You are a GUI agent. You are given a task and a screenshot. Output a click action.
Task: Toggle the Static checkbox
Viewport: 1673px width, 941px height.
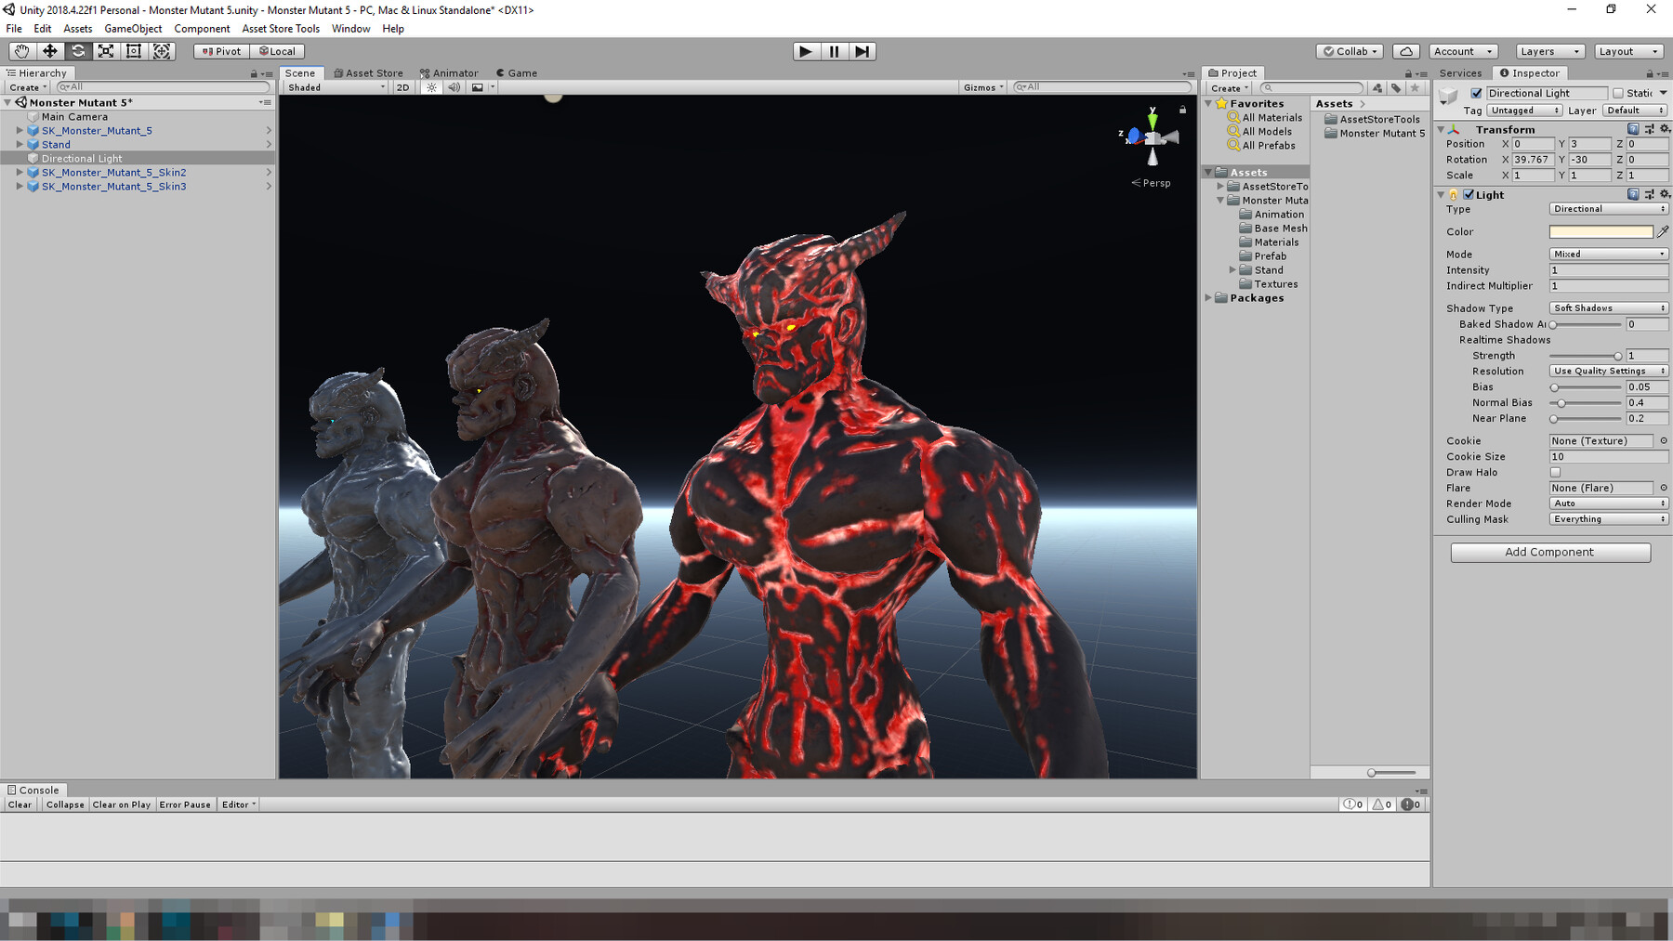click(1618, 93)
